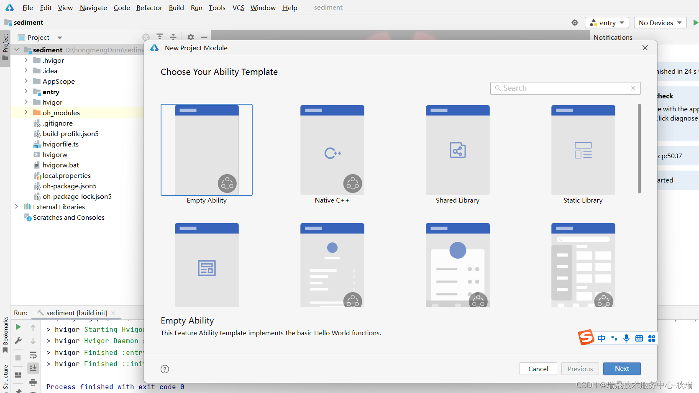699x393 pixels.
Task: Open the entry run configuration dropdown
Action: [607, 23]
